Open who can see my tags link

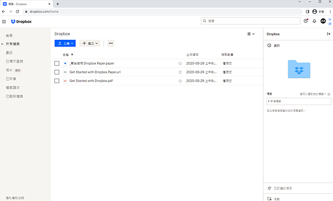(x=313, y=94)
